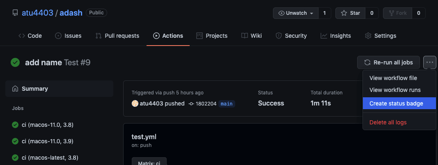Switch to the Code tab

coord(30,36)
